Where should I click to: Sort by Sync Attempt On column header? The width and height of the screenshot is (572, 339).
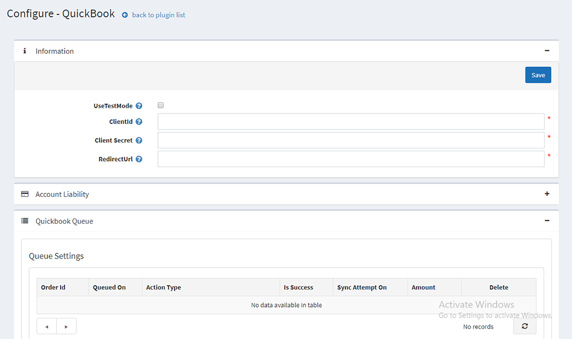(370, 287)
